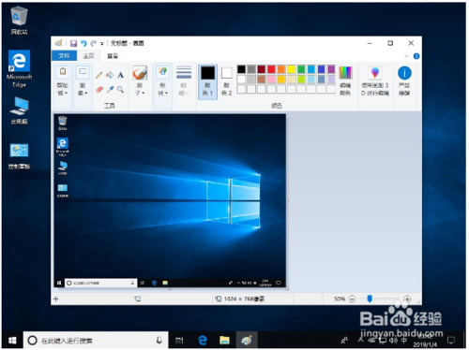Image resolution: width=469 pixels, height=350 pixels.
Task: Switch to the Home ribbon tab
Action: (88, 56)
